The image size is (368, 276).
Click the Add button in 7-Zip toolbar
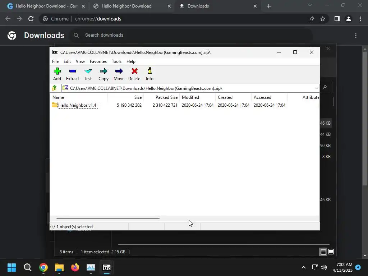57,74
